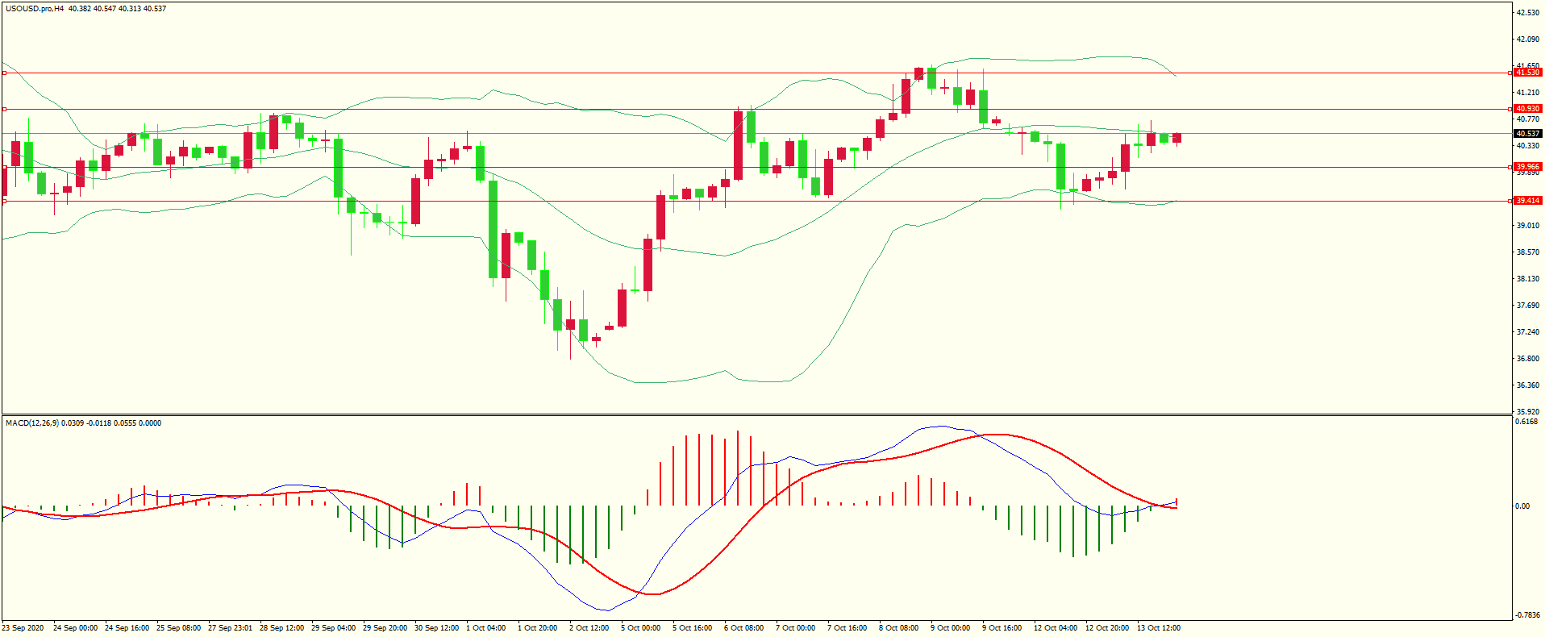Select the 5 Oct 00:00 time label
This screenshot has width=1545, height=637.
tap(640, 628)
